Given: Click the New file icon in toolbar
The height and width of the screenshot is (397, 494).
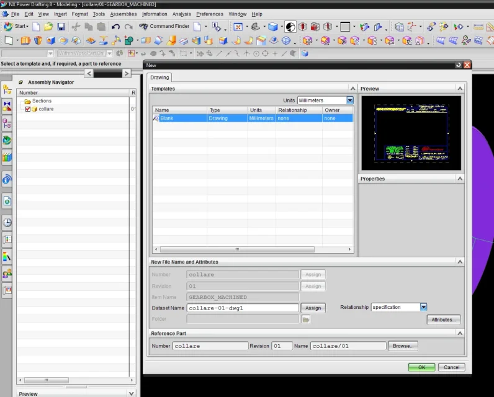Looking at the screenshot, I should click(36, 27).
